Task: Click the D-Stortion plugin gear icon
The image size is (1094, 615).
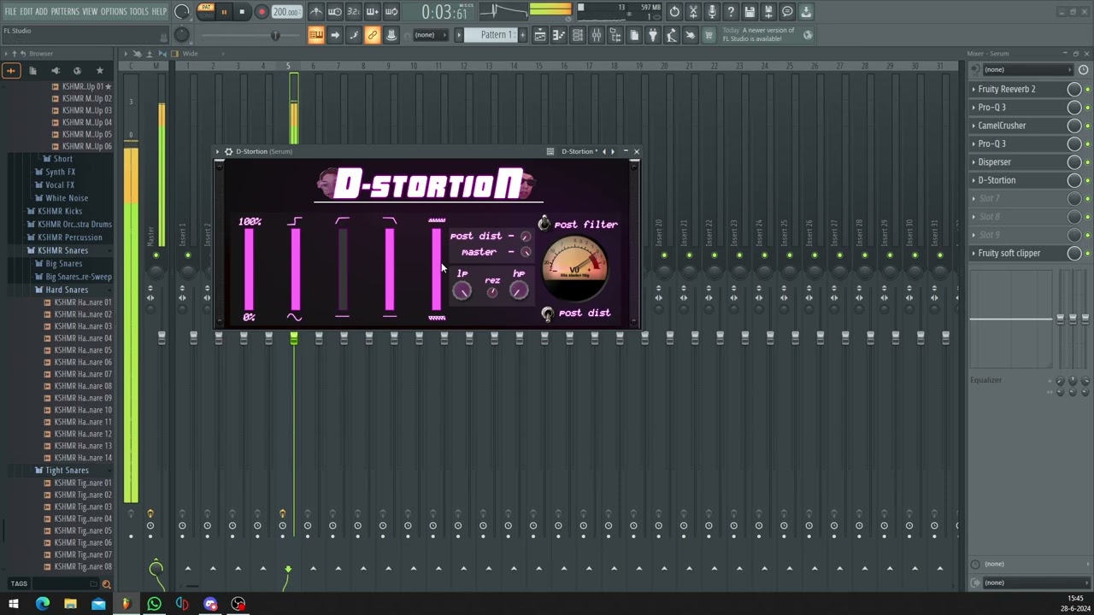Action: pyautogui.click(x=228, y=151)
